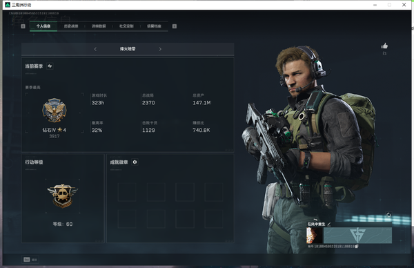Click the right tab-switch key icon
The height and width of the screenshot is (268, 414).
[175, 26]
